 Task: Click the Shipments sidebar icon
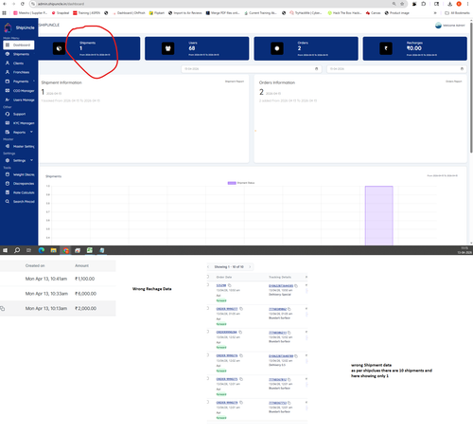8,54
